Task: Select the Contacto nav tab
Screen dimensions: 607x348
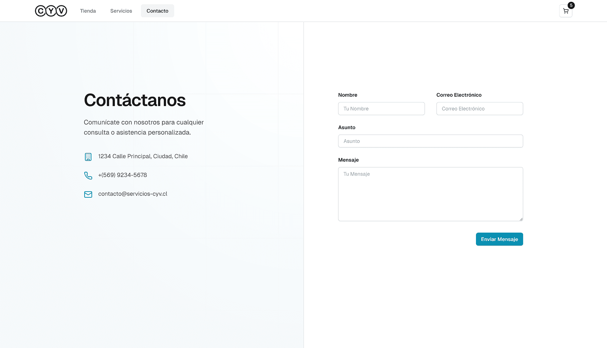Action: (x=157, y=11)
